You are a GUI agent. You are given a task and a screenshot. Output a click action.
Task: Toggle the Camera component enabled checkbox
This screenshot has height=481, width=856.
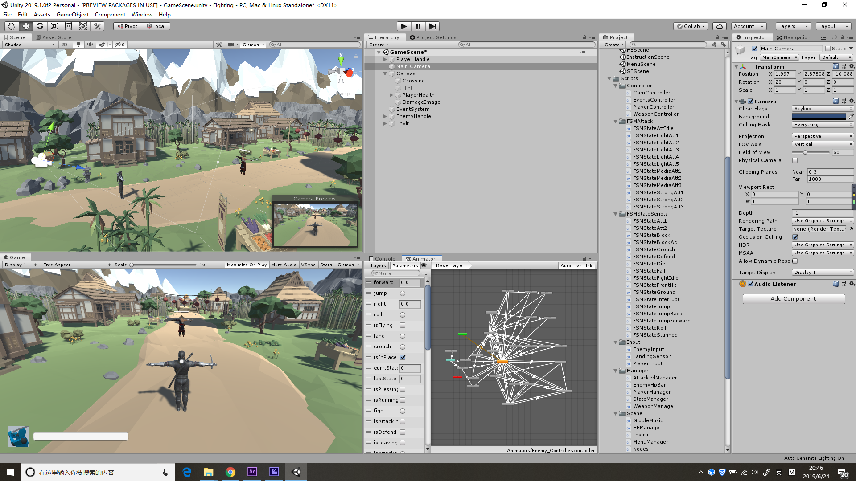pos(750,102)
